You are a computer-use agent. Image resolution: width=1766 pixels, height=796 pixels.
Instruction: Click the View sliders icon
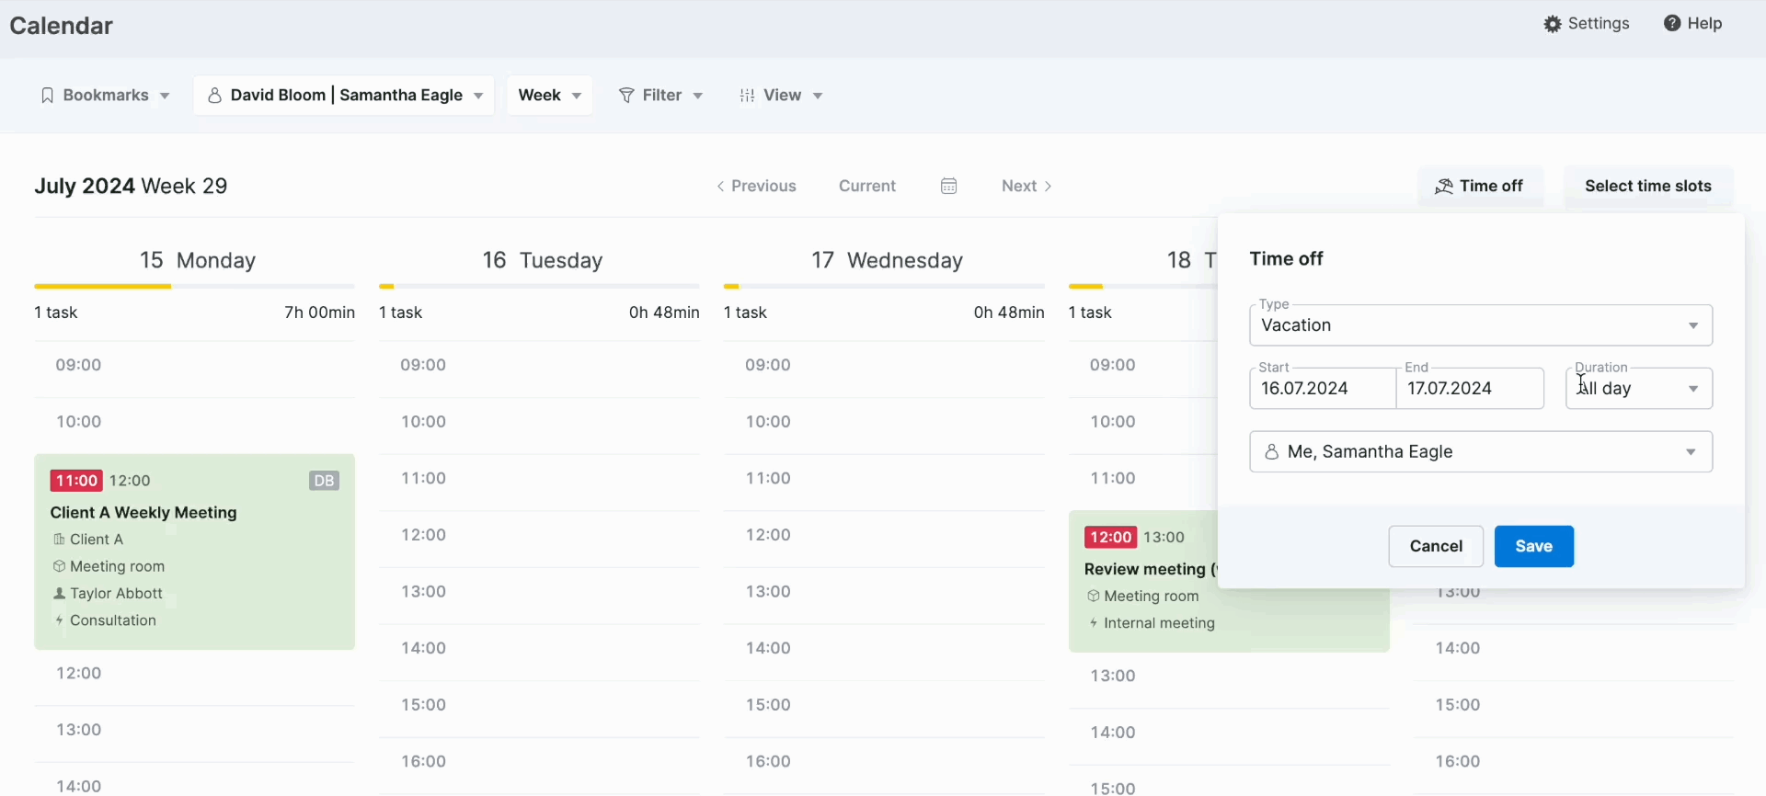pyautogui.click(x=748, y=96)
